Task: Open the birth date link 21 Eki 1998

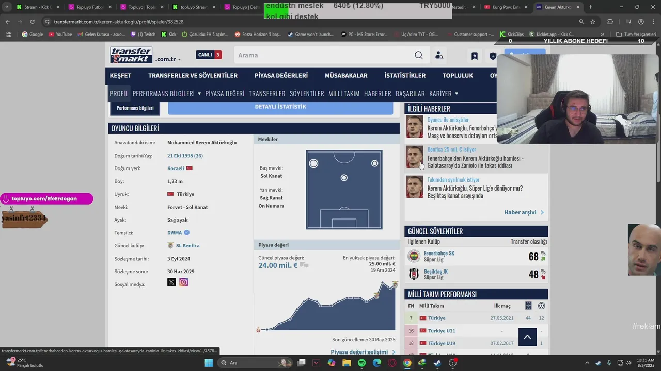Action: click(x=185, y=156)
